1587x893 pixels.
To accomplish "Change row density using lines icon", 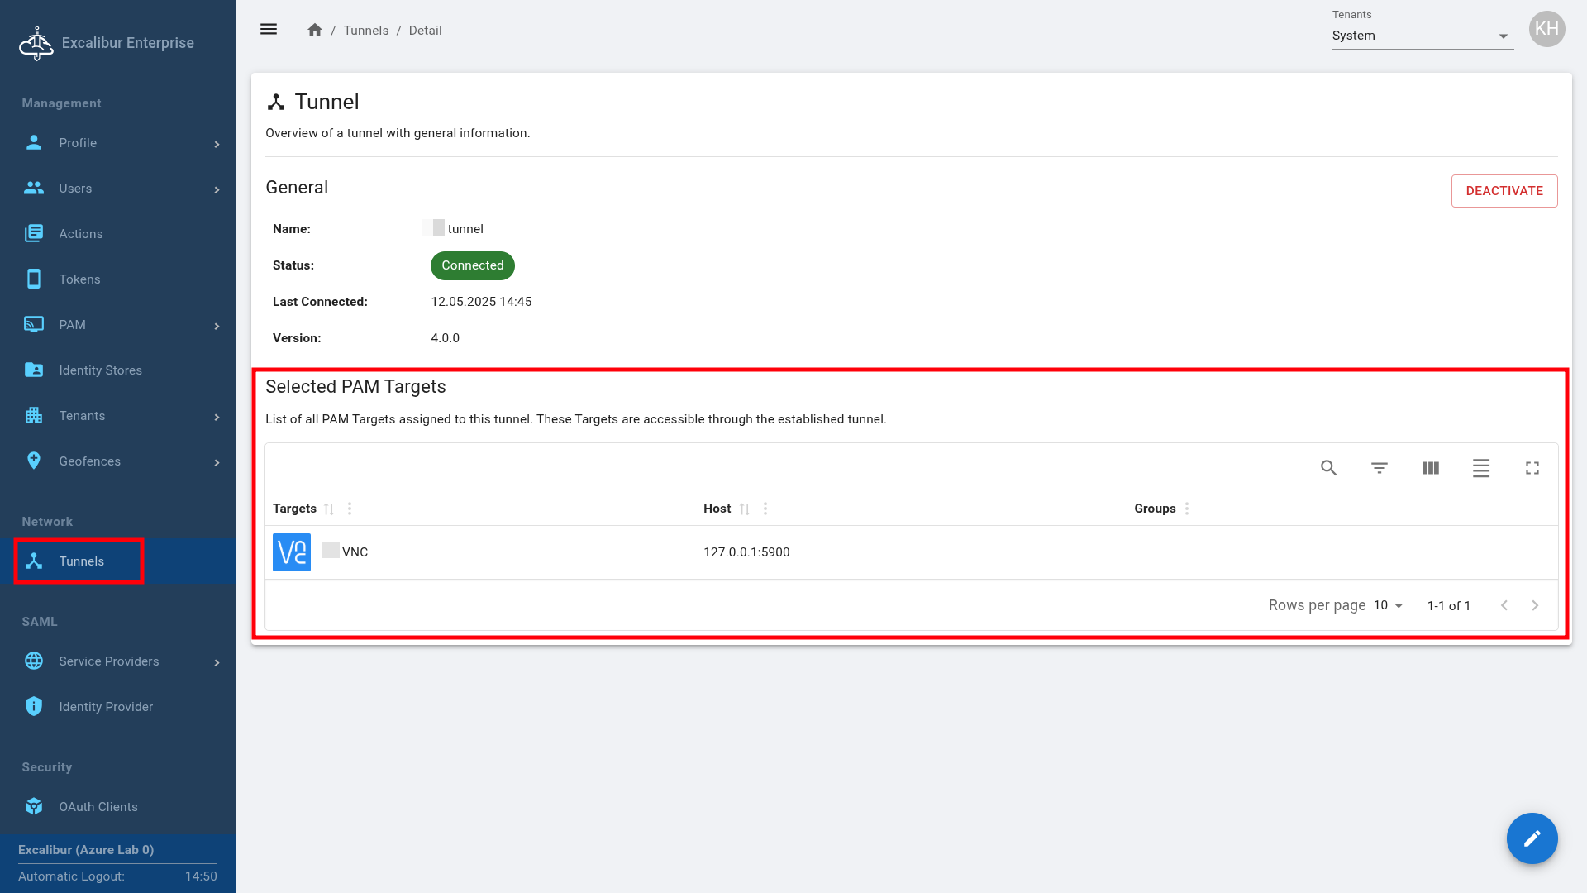I will coord(1481,468).
